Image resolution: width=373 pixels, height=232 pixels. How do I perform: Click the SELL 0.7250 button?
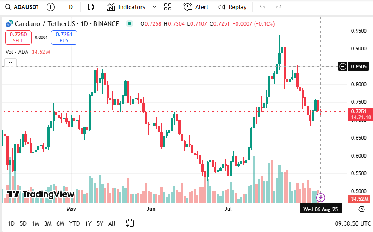click(18, 38)
